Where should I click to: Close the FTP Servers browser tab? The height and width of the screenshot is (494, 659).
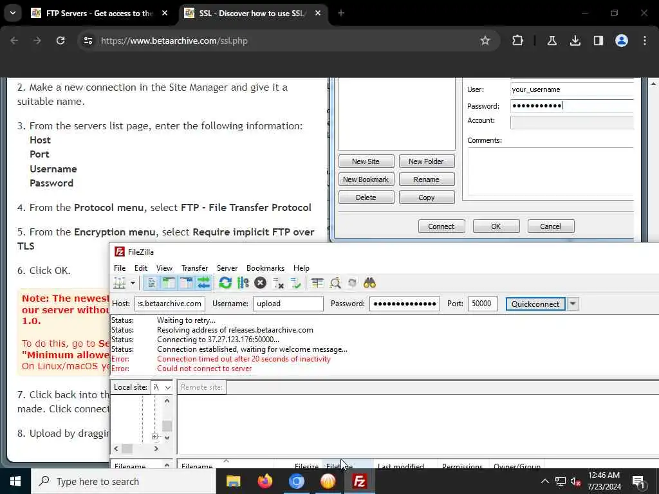coord(165,13)
